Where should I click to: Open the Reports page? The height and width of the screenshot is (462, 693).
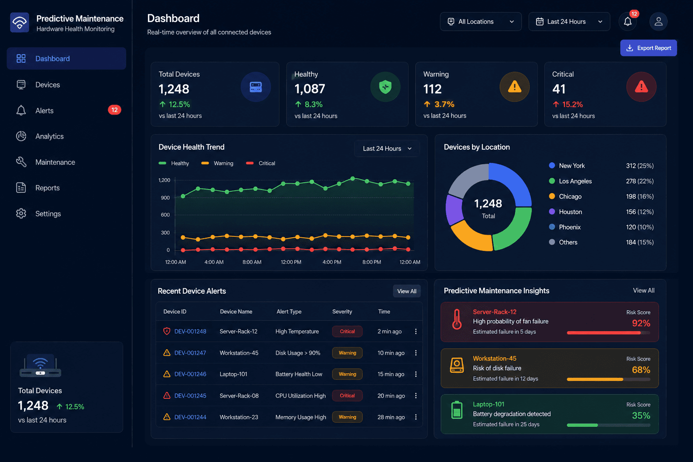[66, 188]
